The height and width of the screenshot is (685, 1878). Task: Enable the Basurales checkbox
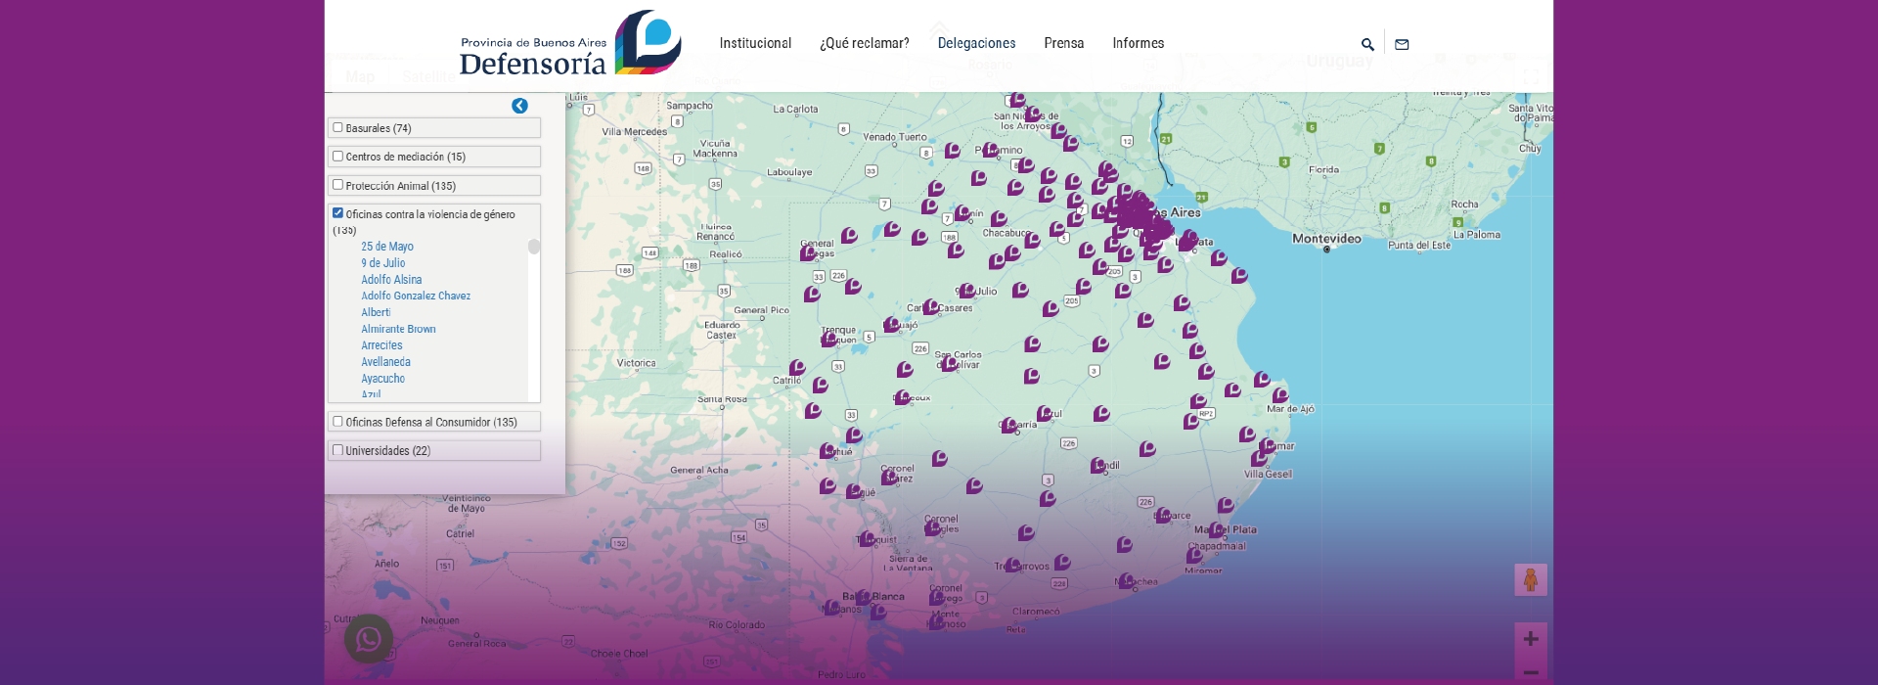(337, 127)
